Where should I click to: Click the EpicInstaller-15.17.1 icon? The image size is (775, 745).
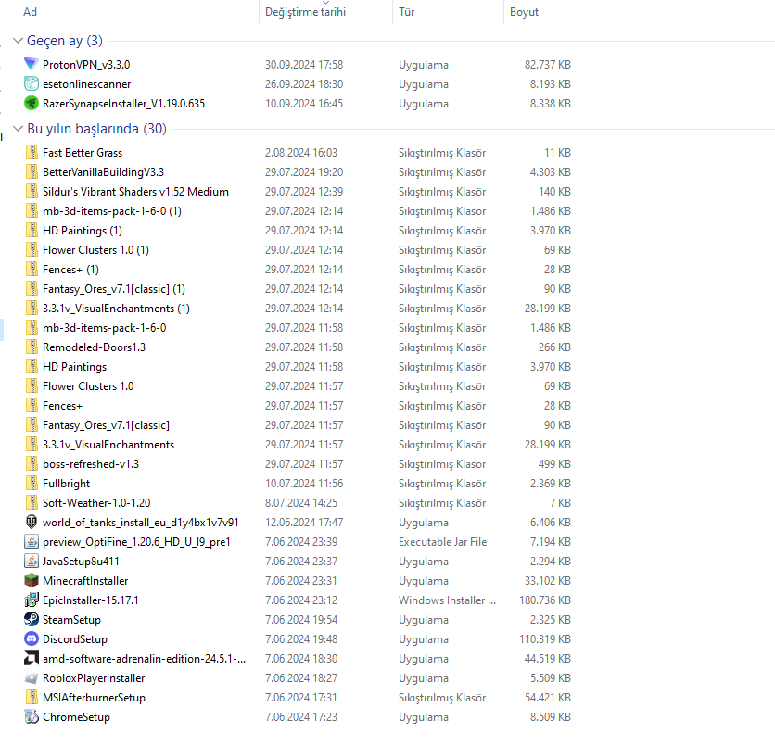pos(32,600)
